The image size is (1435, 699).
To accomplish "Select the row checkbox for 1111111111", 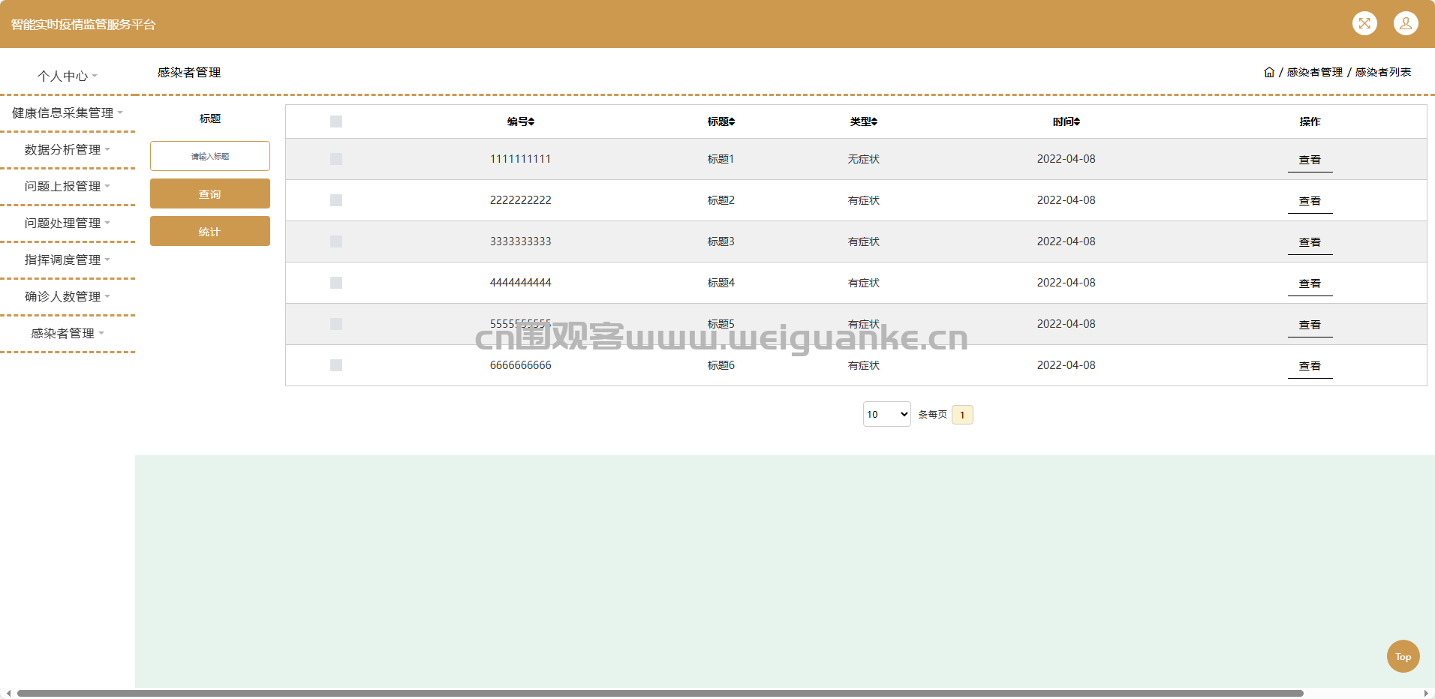I will [x=336, y=159].
